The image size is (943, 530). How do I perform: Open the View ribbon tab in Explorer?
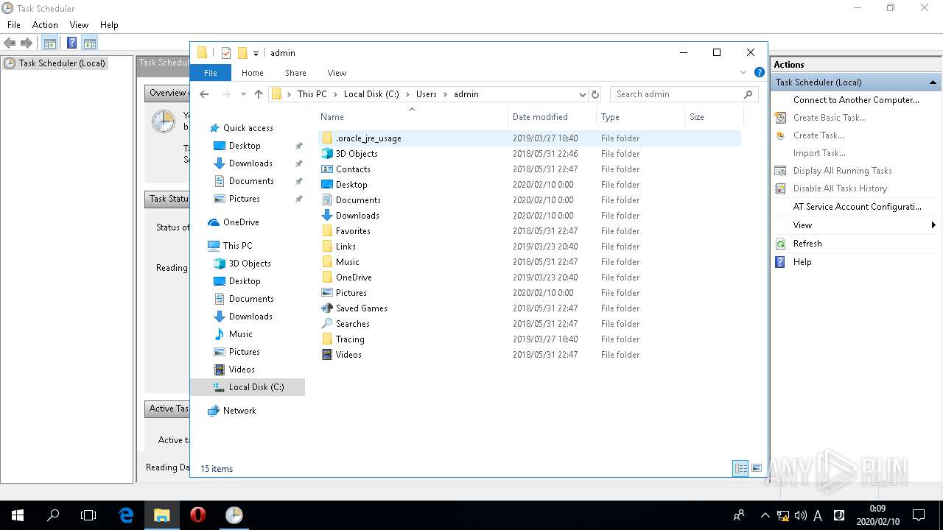pyautogui.click(x=337, y=73)
